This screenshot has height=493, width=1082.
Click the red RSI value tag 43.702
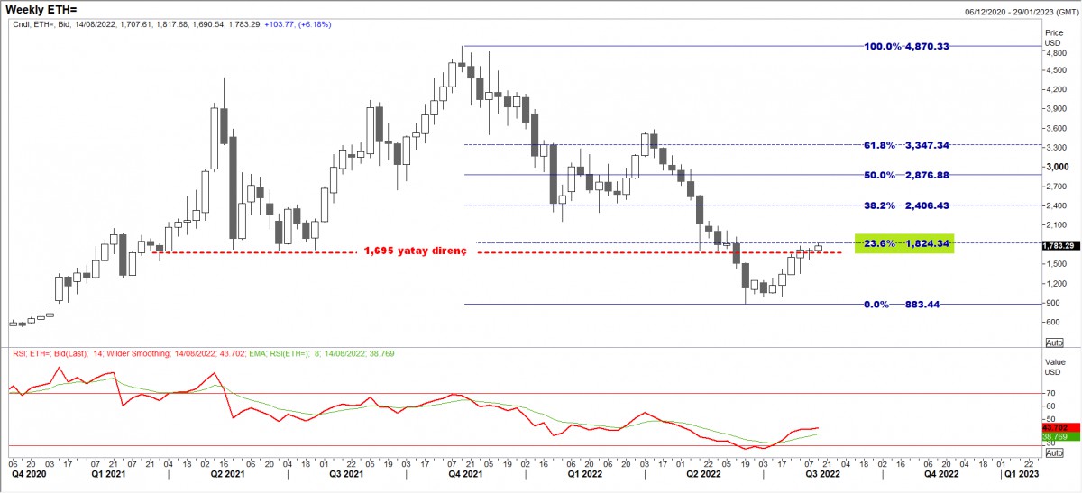click(x=1055, y=427)
